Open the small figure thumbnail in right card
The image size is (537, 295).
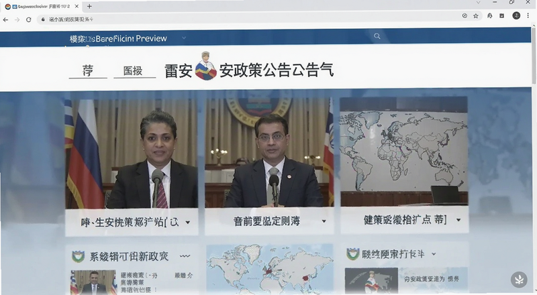371,282
